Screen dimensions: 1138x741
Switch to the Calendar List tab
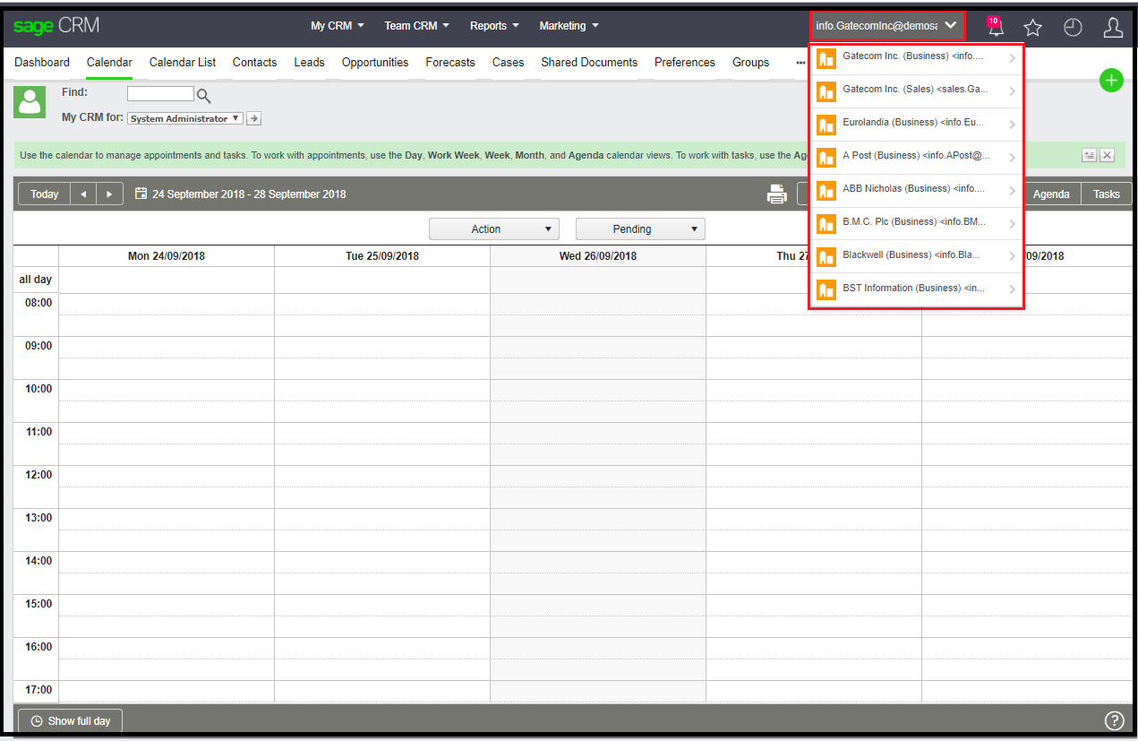click(183, 63)
